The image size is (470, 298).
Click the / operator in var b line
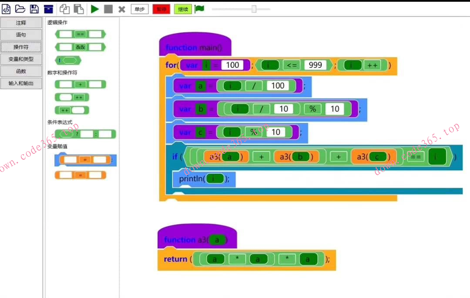[x=261, y=109]
